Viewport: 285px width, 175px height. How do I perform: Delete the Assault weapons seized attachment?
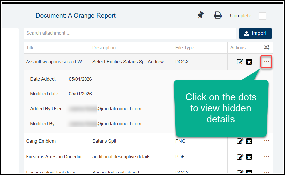(x=249, y=62)
